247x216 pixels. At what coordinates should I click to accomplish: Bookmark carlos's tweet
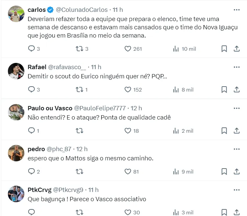(x=224, y=49)
